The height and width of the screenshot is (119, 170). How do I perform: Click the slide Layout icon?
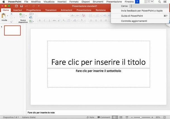point(31,14)
